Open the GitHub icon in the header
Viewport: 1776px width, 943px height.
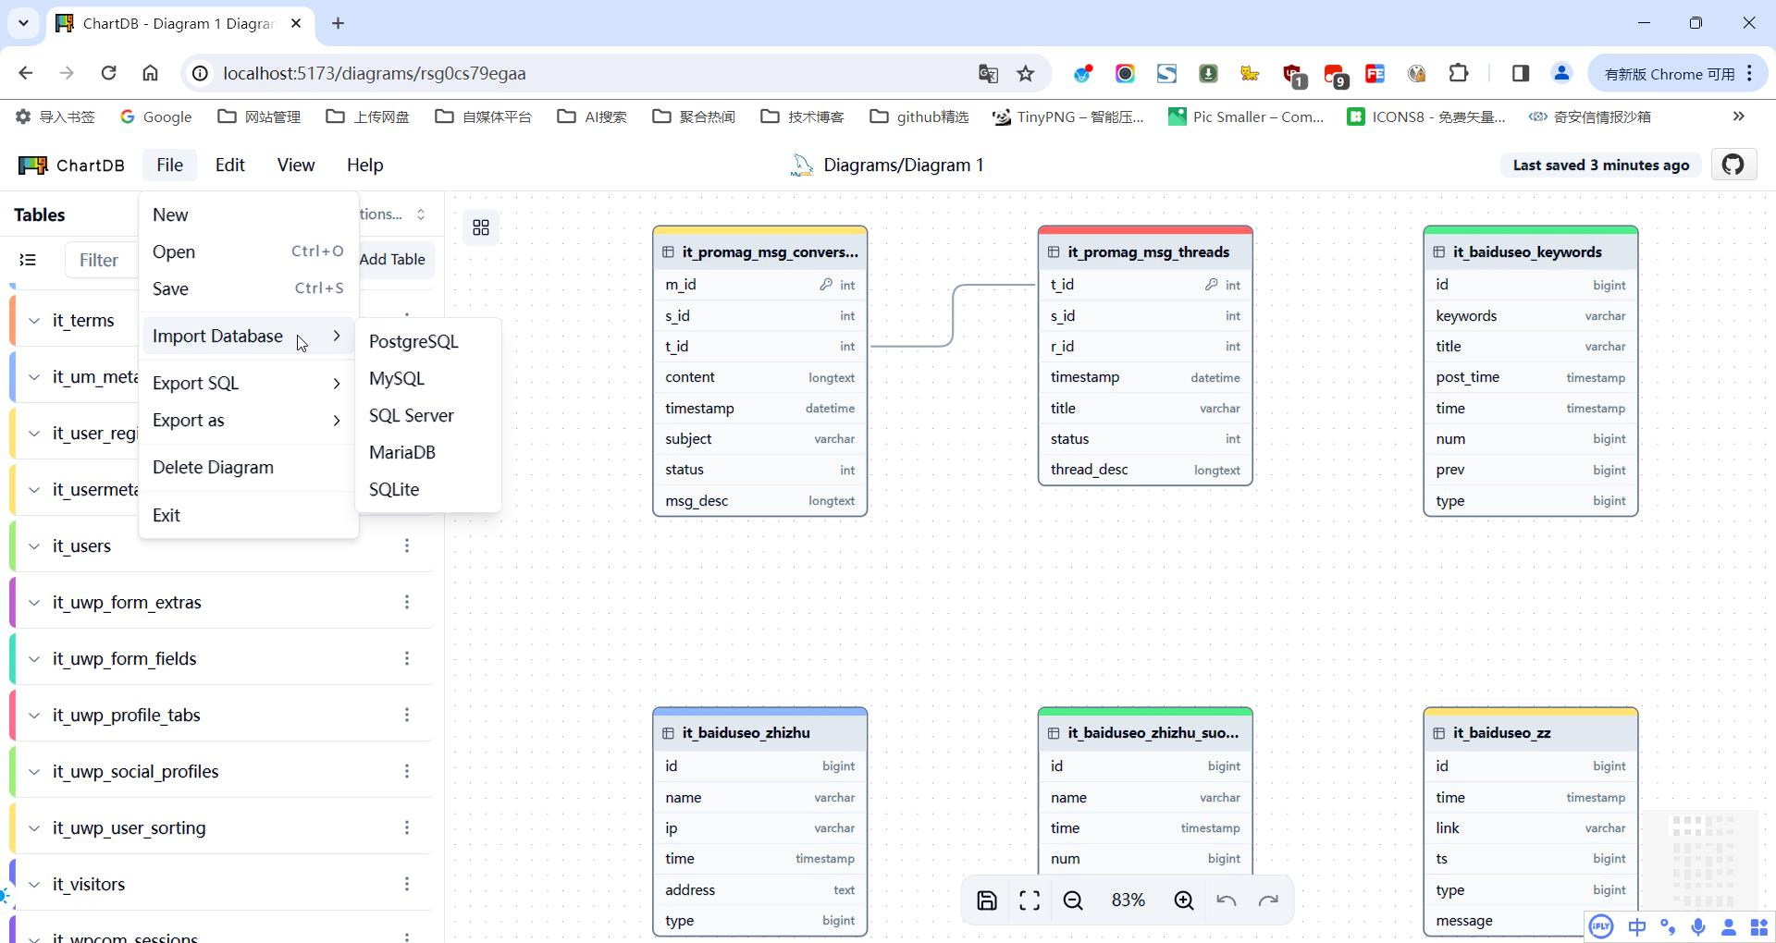pyautogui.click(x=1733, y=165)
